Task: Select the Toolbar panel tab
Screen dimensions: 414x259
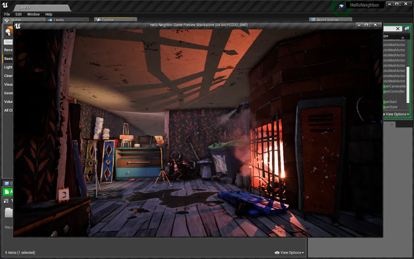Action: (x=115, y=20)
